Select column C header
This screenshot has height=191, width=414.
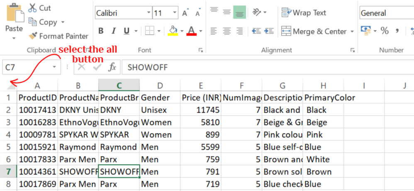[119, 86]
